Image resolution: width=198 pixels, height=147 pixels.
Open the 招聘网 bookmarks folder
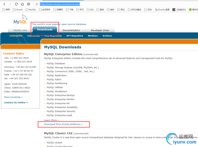click(58, 10)
